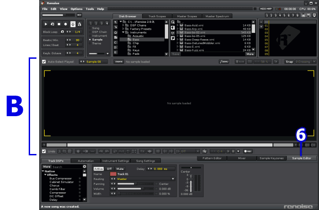Click the speaker icon beside volume slider
The height and width of the screenshot is (210, 319).
point(79,15)
